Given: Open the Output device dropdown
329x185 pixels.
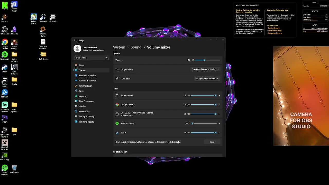Looking at the screenshot, I should (x=205, y=69).
